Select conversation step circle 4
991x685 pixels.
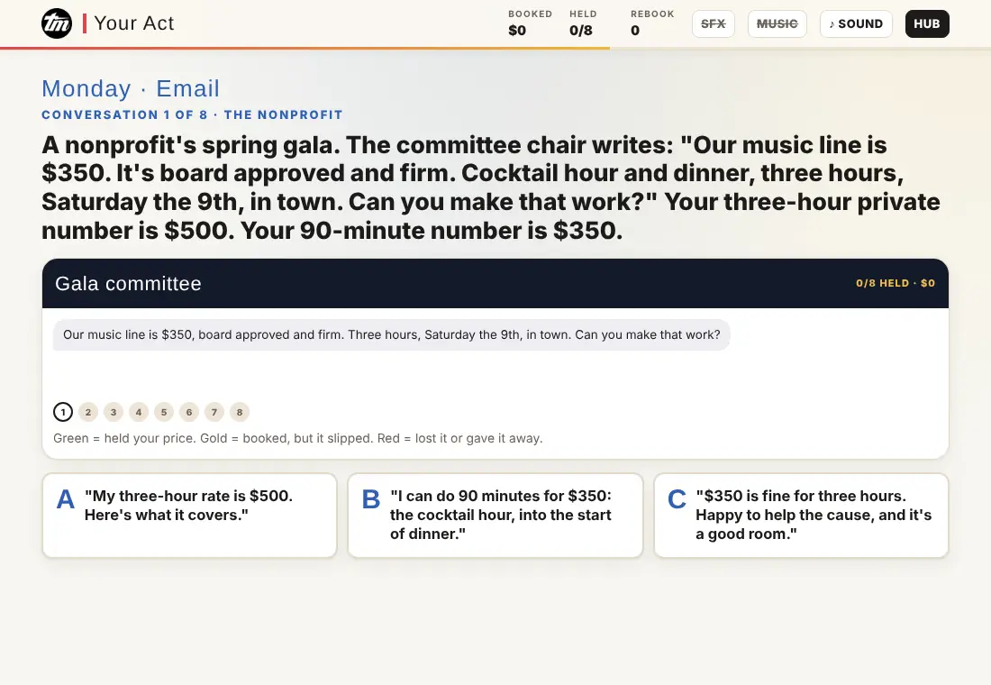click(139, 412)
